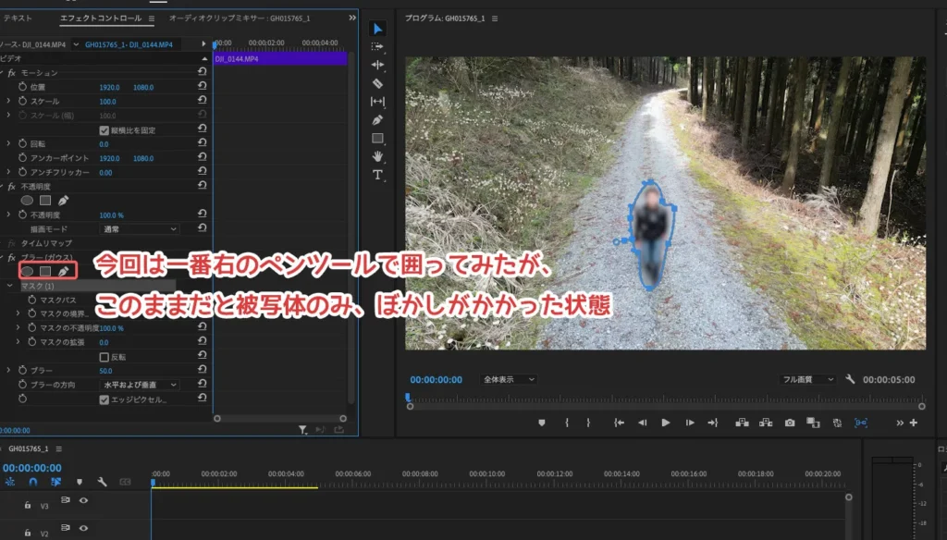Click the Export Frame camera icon

(x=790, y=423)
